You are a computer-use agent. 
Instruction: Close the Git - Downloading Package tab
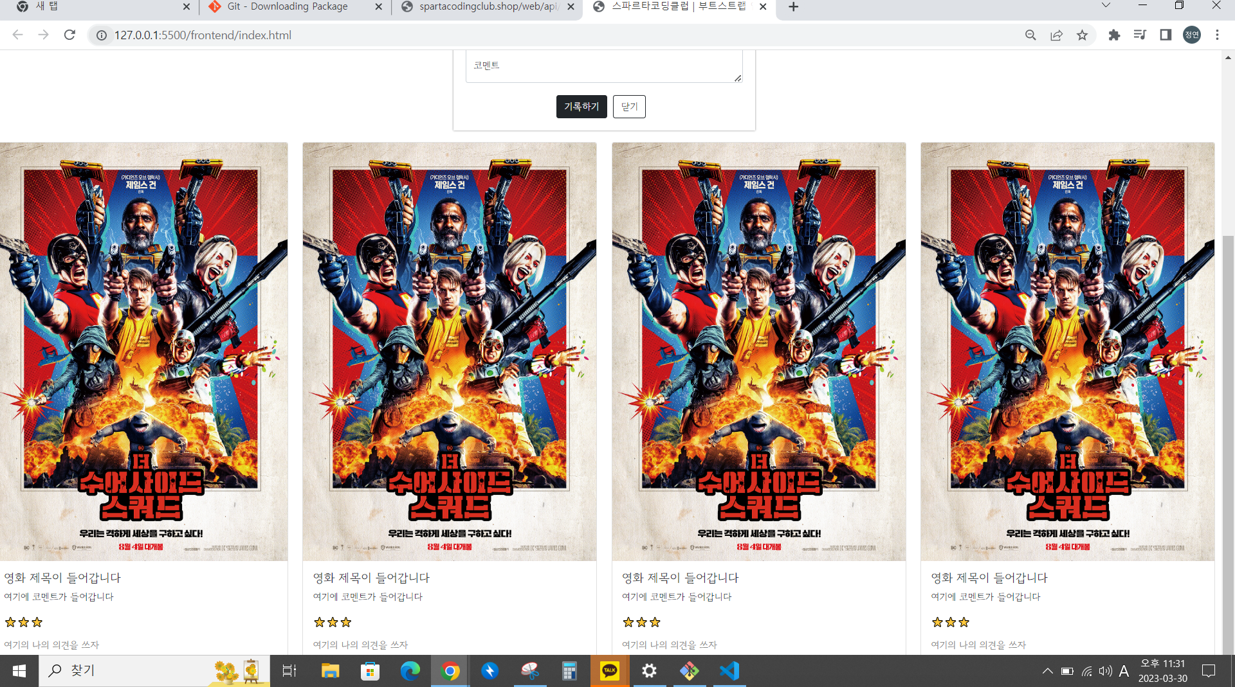[378, 6]
